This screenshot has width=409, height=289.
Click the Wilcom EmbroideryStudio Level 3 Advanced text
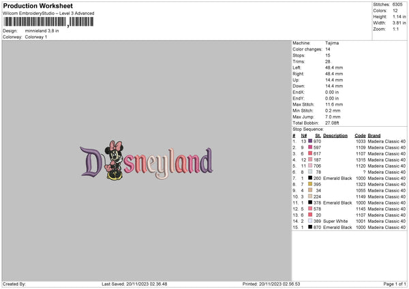(x=48, y=14)
